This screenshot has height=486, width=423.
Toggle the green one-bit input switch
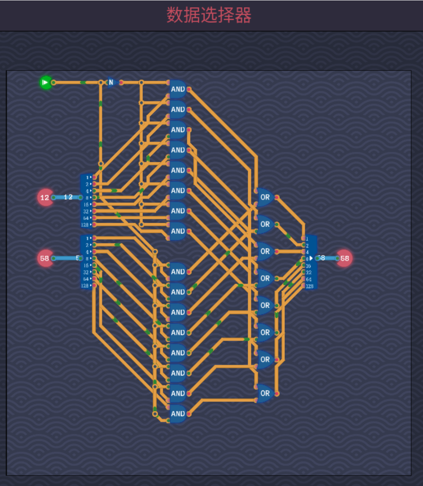45,82
